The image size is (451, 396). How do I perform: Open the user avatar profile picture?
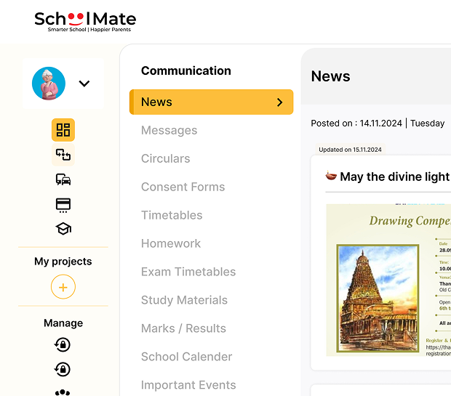point(49,84)
